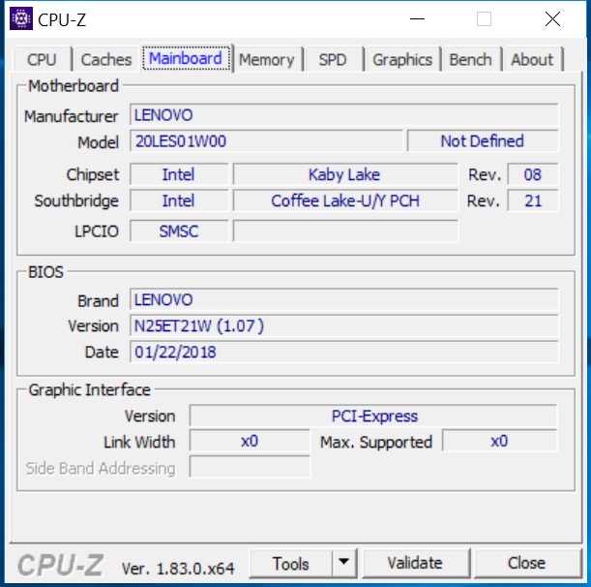This screenshot has height=587, width=591.
Task: Click the Southbridge revision value 21
Action: [x=533, y=201]
